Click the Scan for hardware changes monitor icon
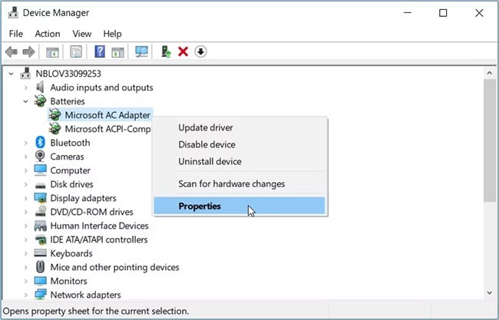Viewport: 499px width, 320px height. pyautogui.click(x=141, y=51)
